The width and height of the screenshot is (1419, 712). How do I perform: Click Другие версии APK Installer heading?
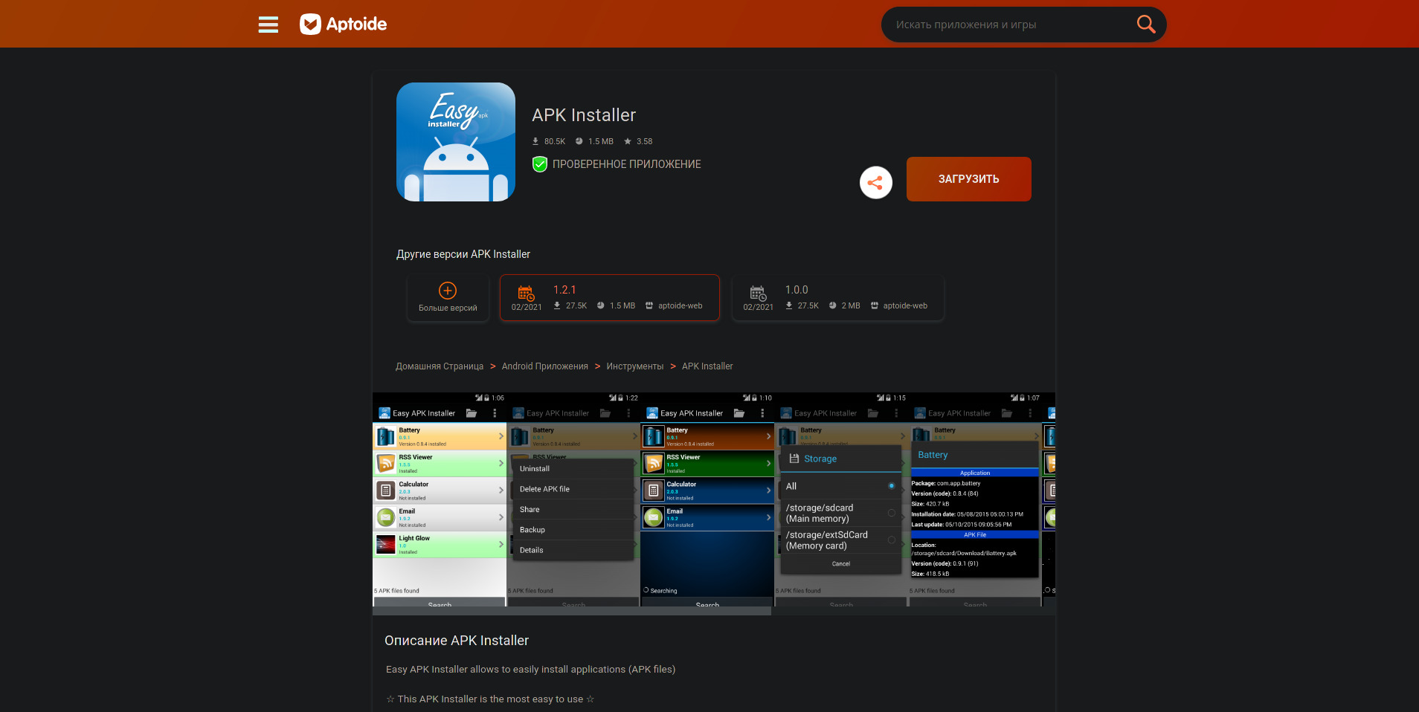463,254
